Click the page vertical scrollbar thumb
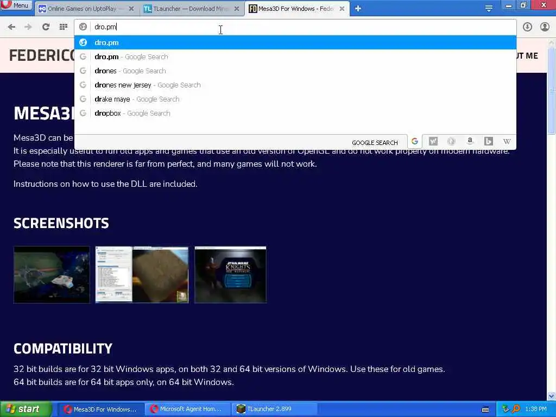 [x=551, y=91]
